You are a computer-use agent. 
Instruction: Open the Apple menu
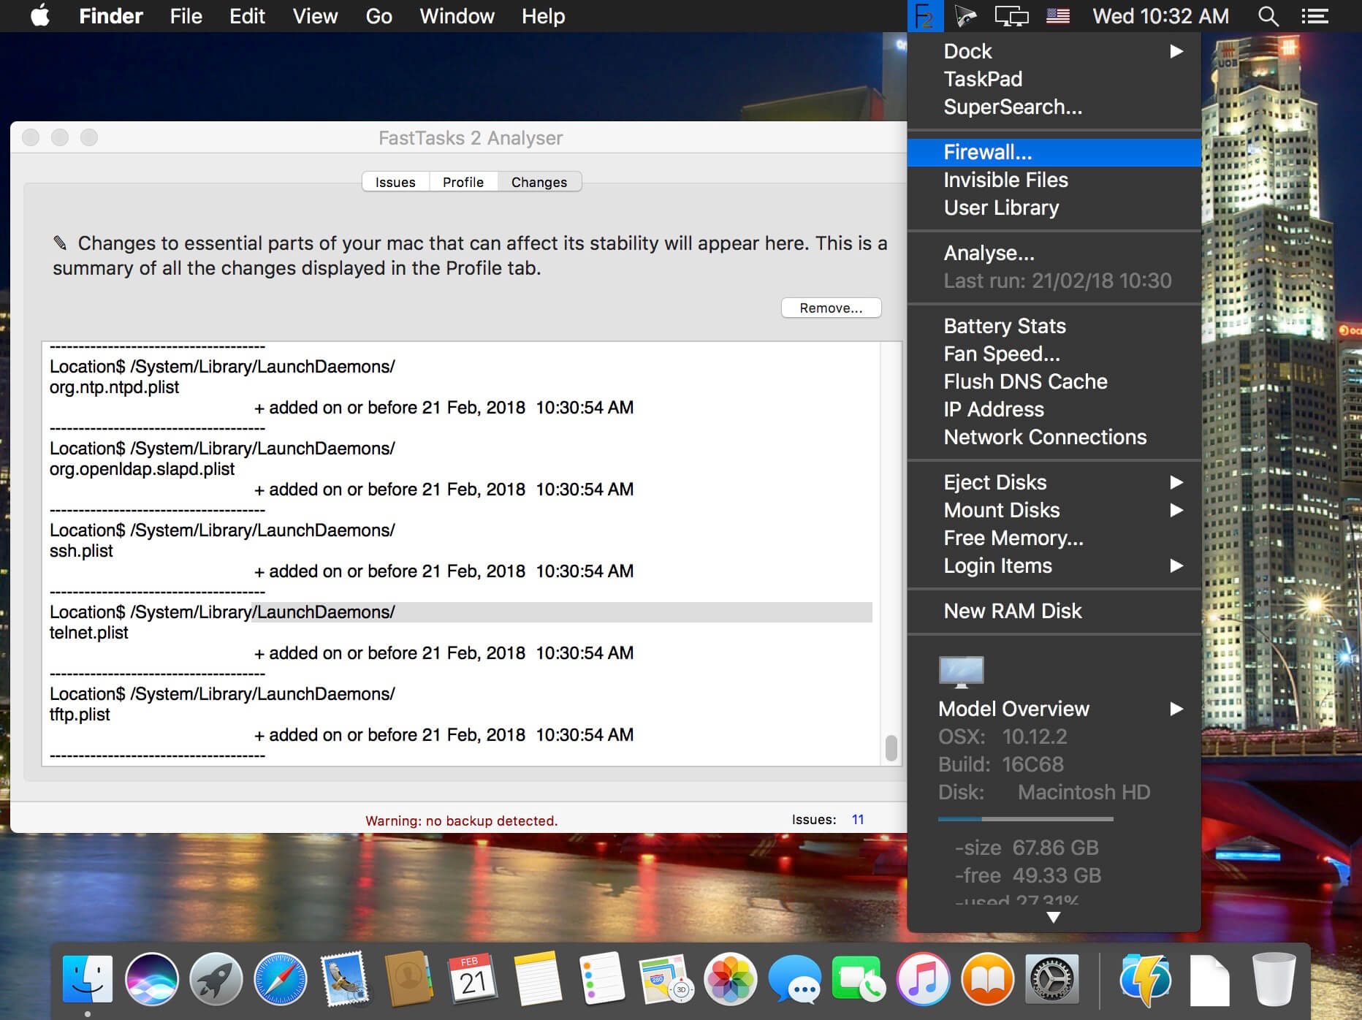pos(41,15)
